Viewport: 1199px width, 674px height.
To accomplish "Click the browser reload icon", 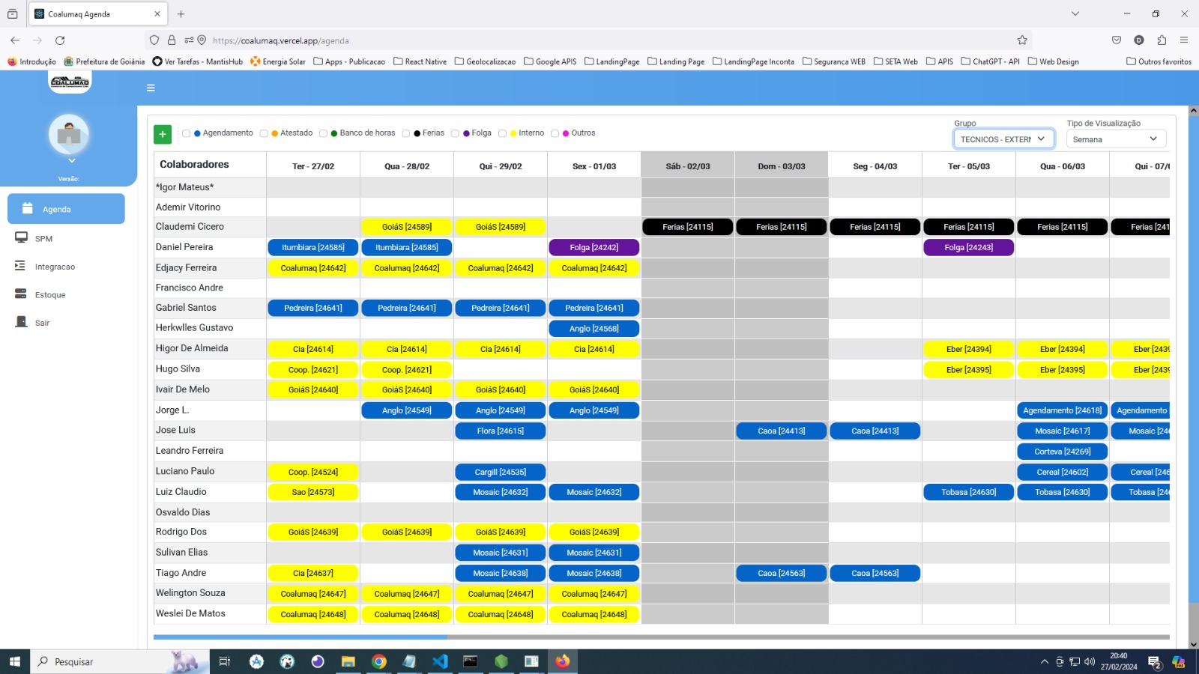I will 60,40.
